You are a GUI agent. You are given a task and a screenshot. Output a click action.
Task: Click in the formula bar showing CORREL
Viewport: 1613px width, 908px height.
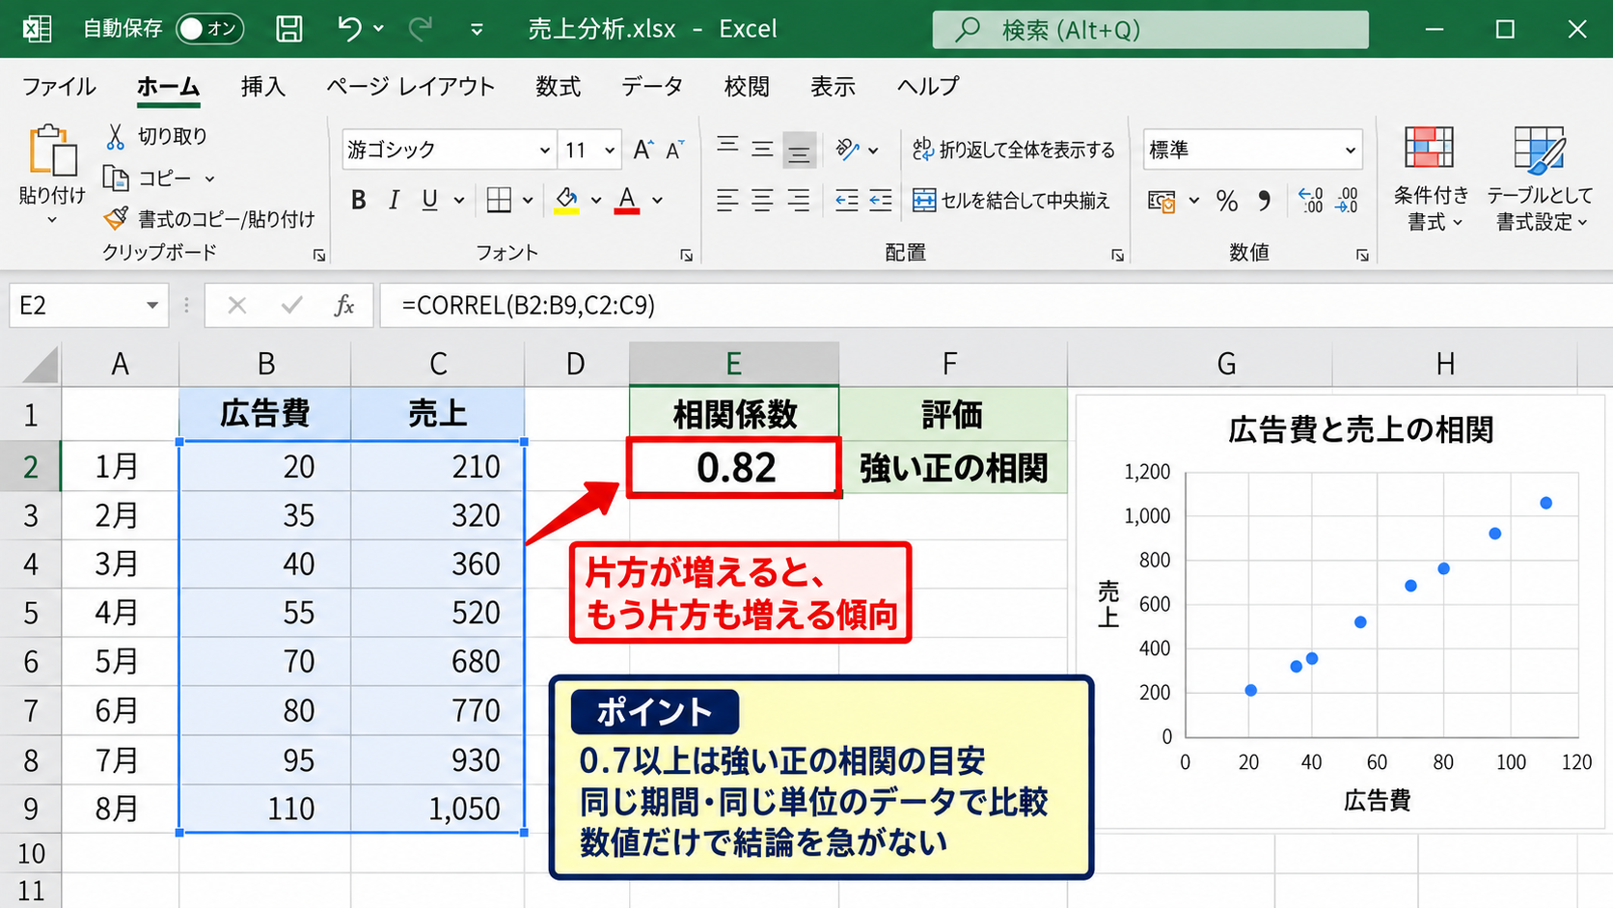(x=996, y=306)
